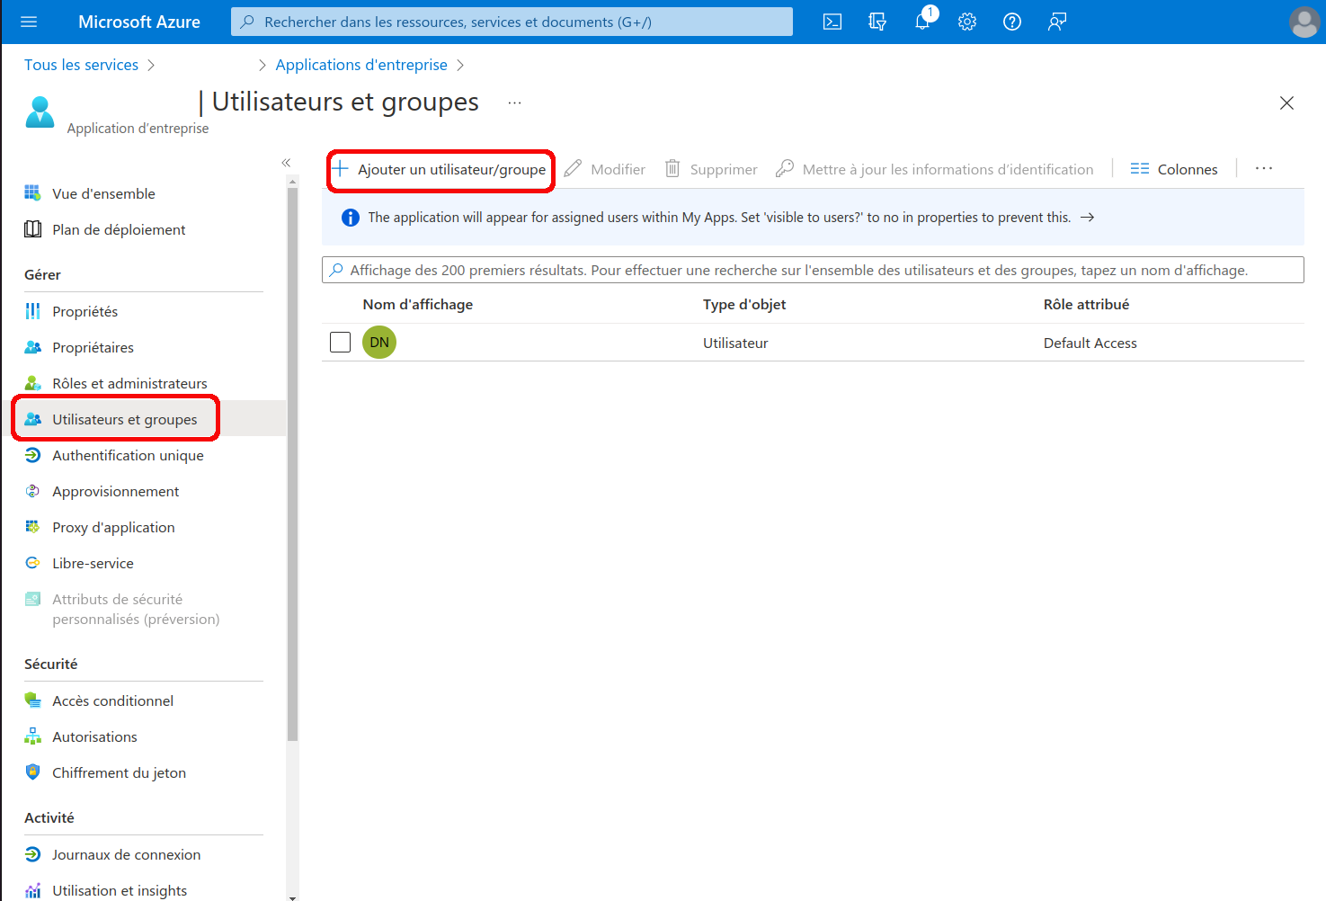
Task: Focus the top Azure search box
Action: point(512,22)
